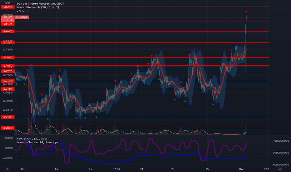Click the 10 date label on time axis
This screenshot has height=172, width=291.
[x=22, y=169]
